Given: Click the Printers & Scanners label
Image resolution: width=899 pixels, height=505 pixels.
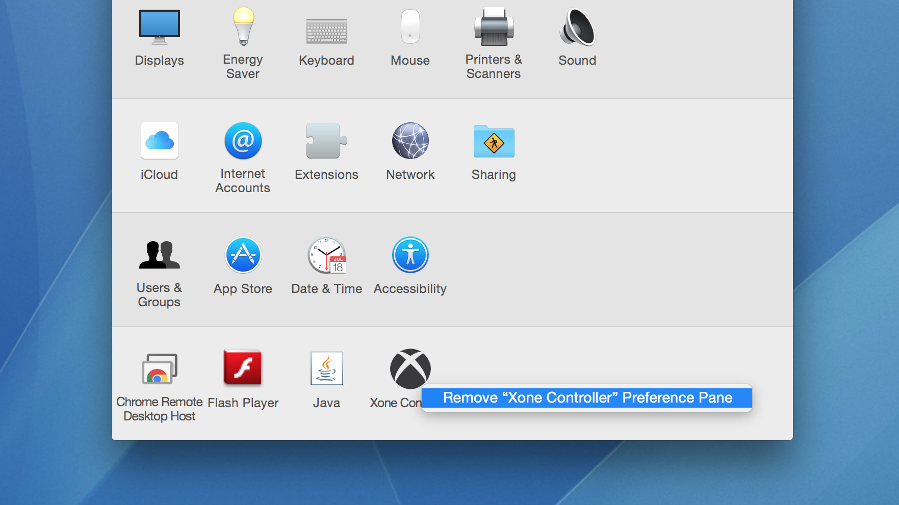Looking at the screenshot, I should pos(494,67).
